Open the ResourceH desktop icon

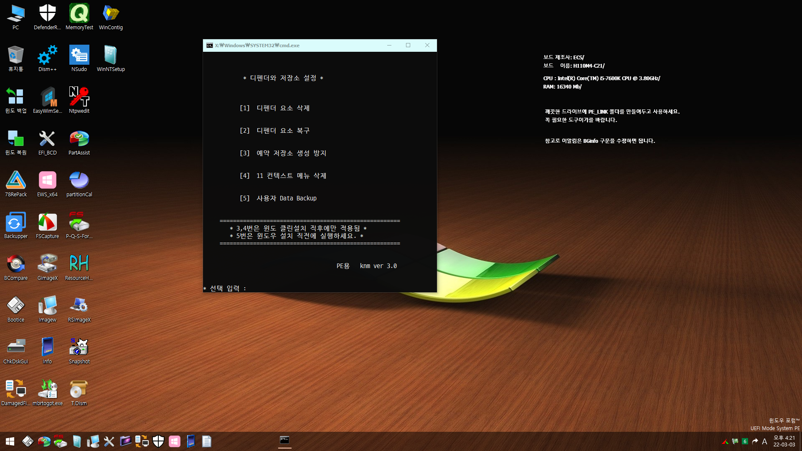click(x=79, y=267)
